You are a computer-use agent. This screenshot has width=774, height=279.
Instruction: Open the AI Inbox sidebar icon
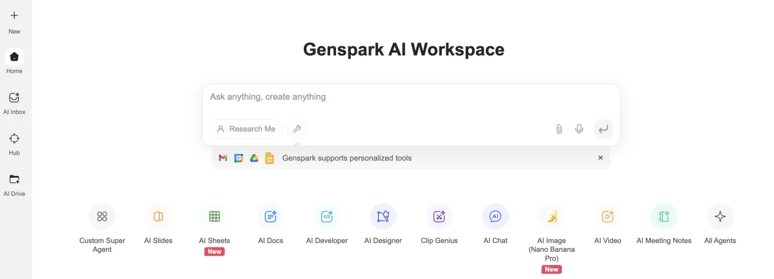pos(14,98)
